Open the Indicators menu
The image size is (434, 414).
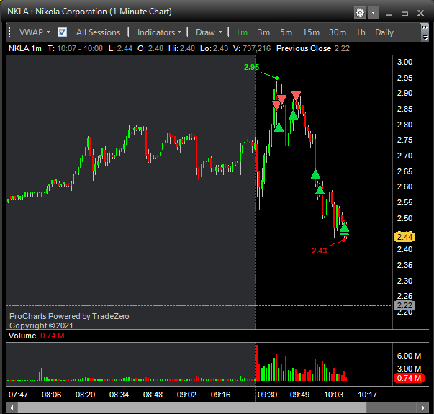pos(160,32)
